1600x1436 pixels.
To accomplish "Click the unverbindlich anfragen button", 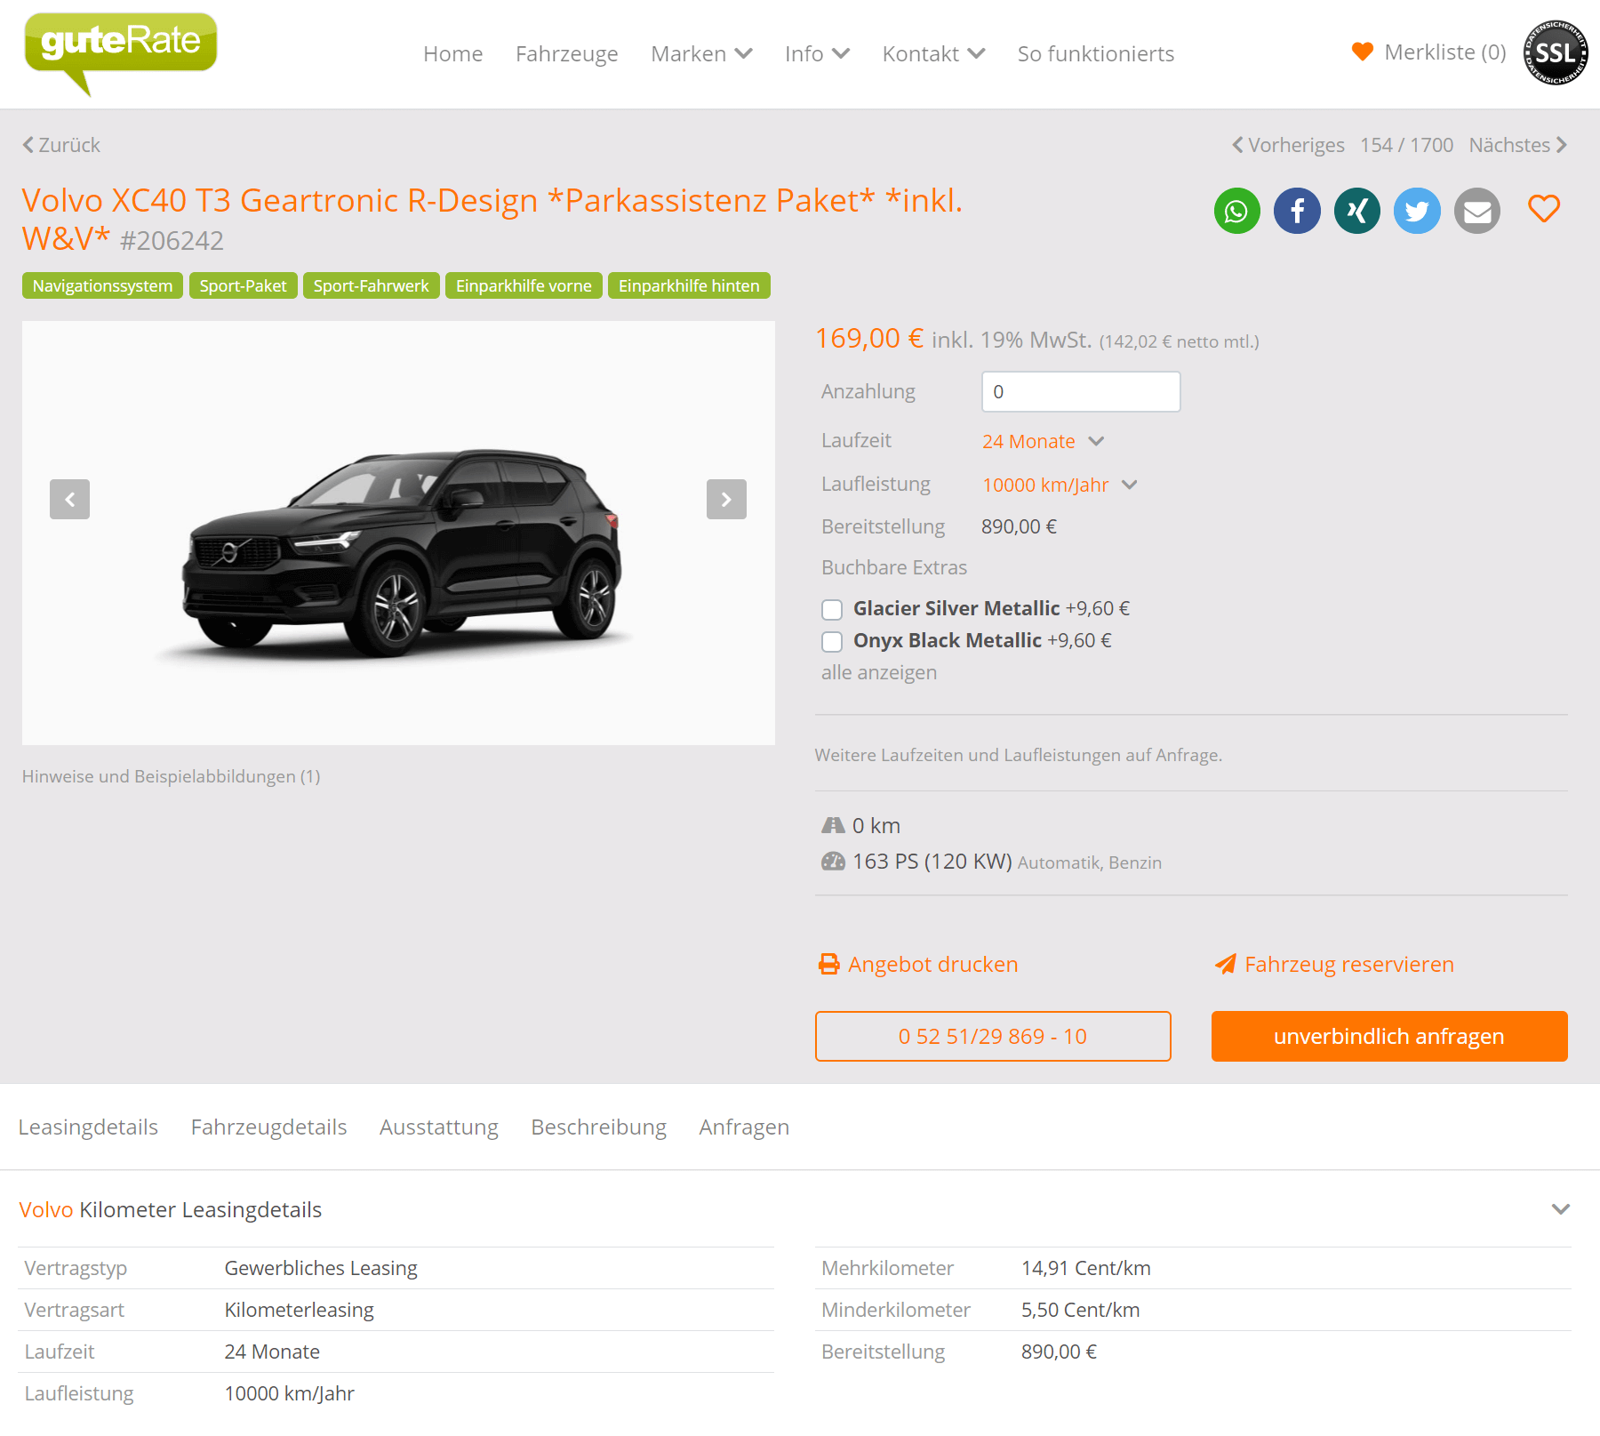I will point(1389,1036).
